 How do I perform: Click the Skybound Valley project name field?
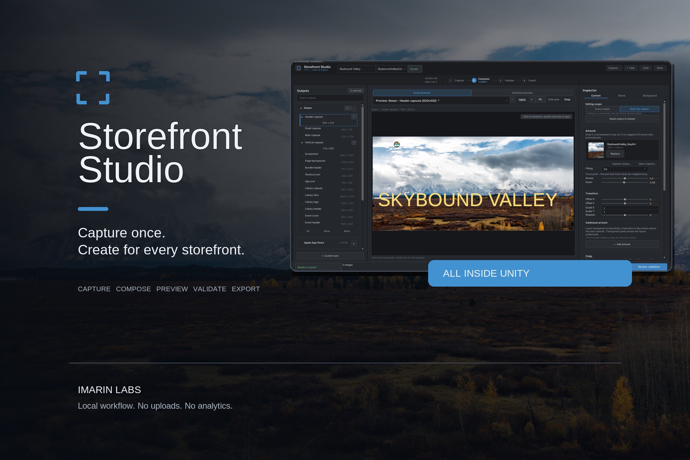(x=356, y=69)
